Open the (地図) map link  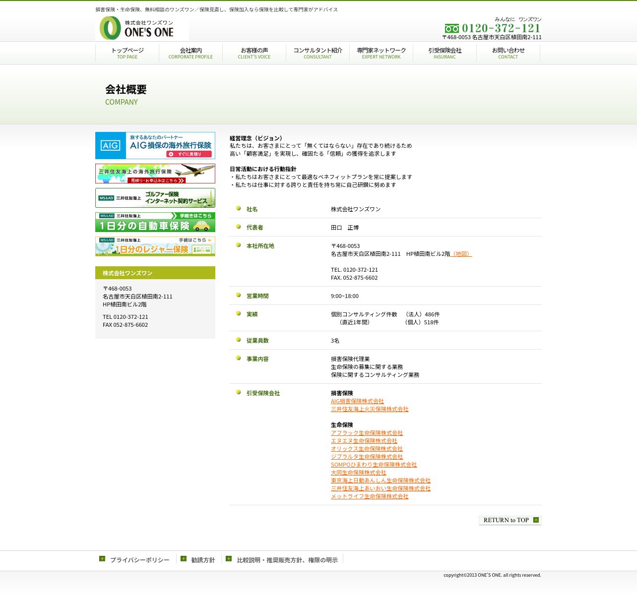(461, 254)
